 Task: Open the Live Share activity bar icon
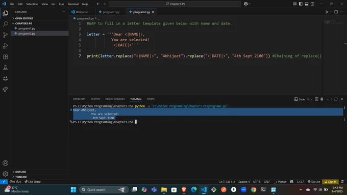point(5,89)
